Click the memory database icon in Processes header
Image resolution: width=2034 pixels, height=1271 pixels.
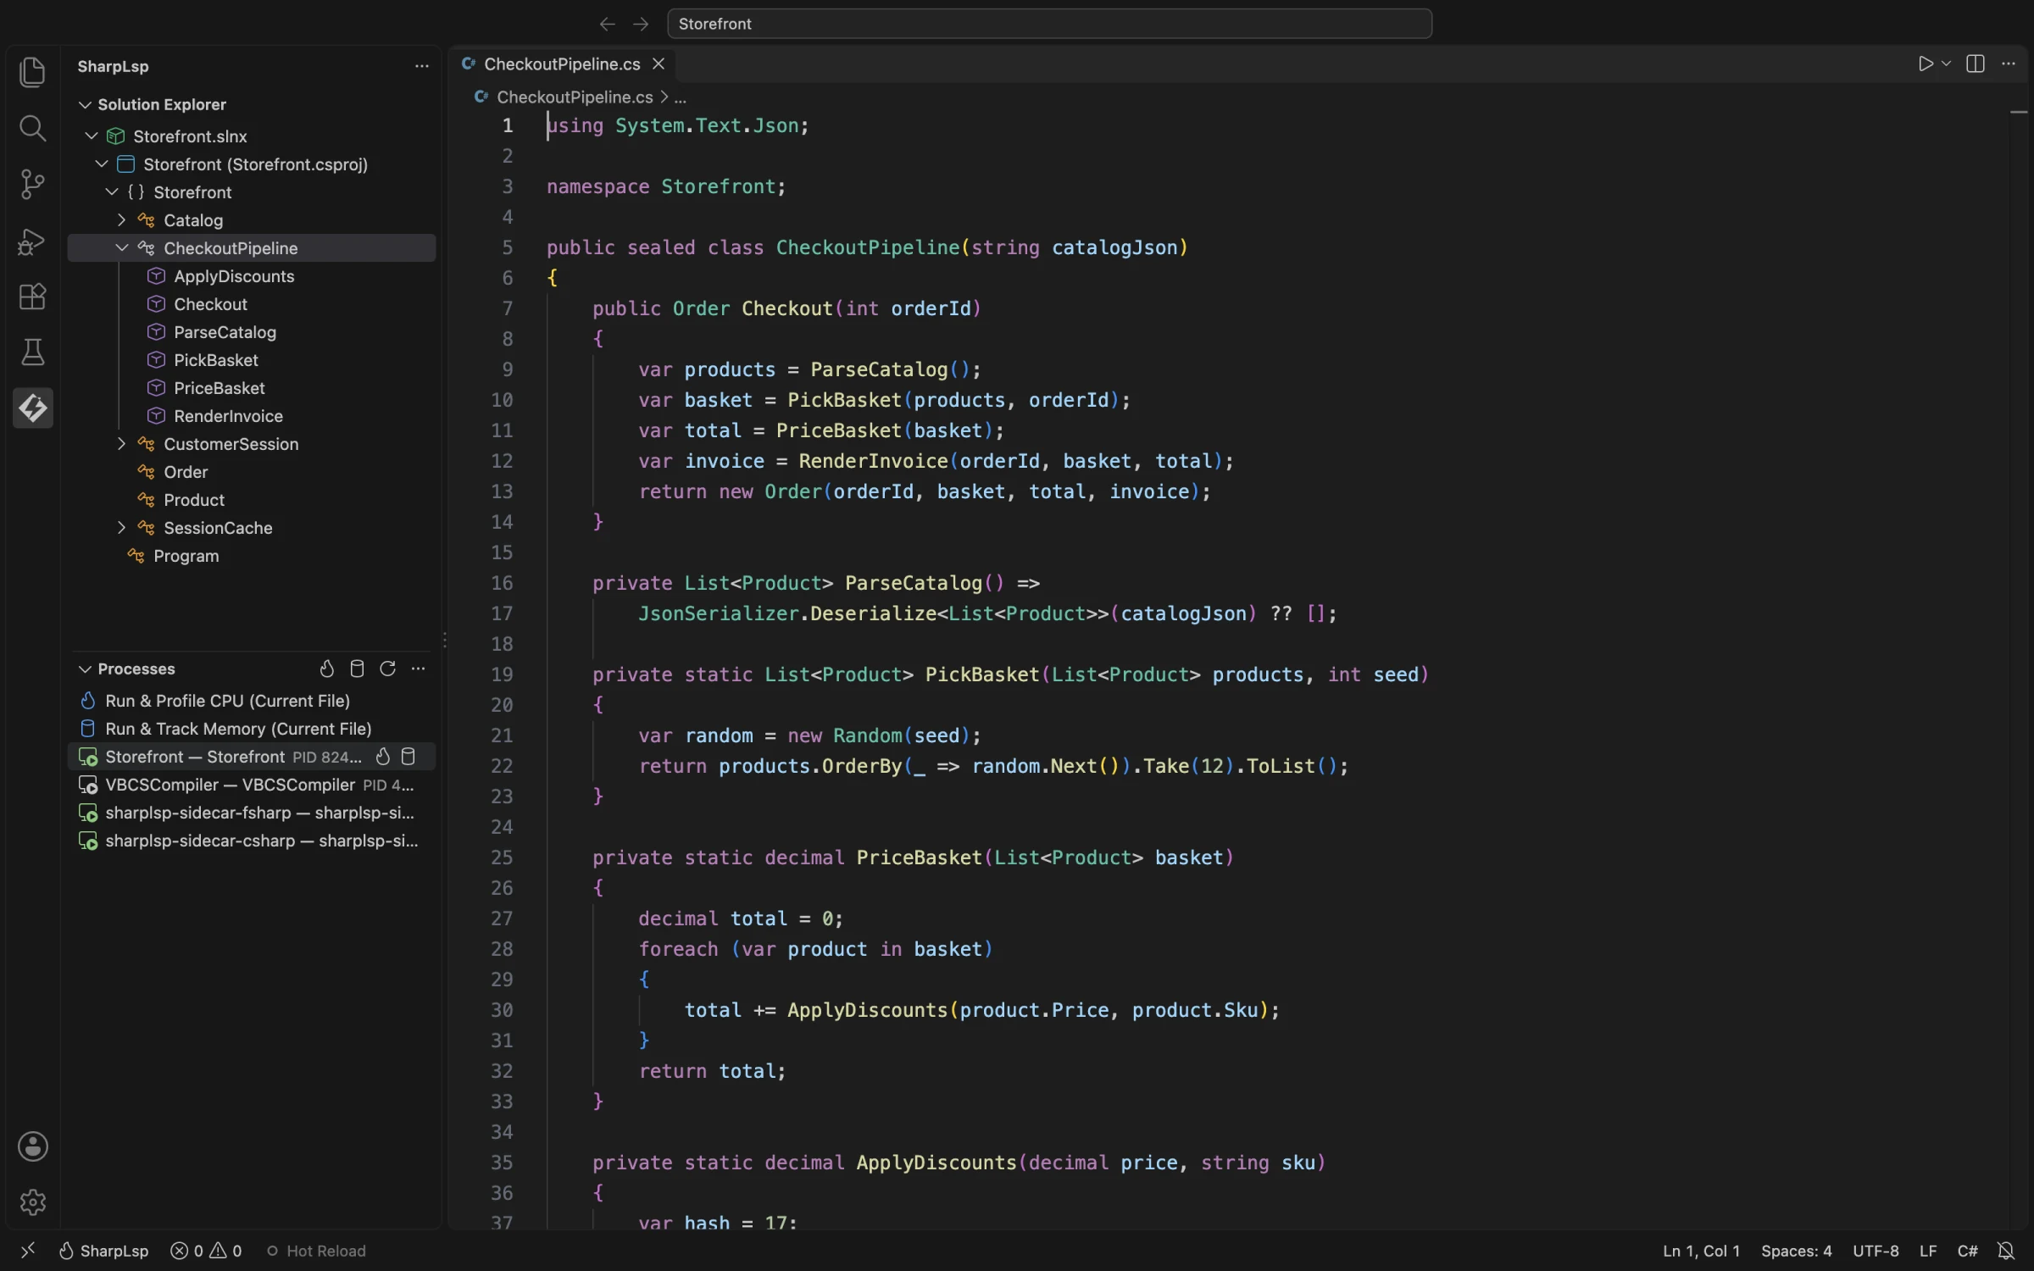click(x=357, y=669)
